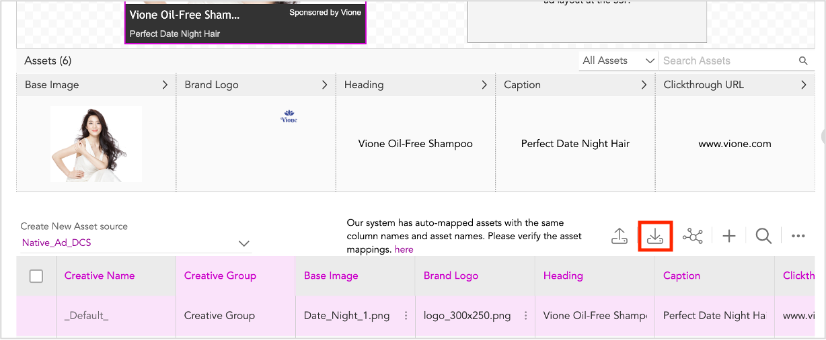Image resolution: width=826 pixels, height=340 pixels.
Task: Expand the Brand Logo asset column
Action: click(325, 85)
